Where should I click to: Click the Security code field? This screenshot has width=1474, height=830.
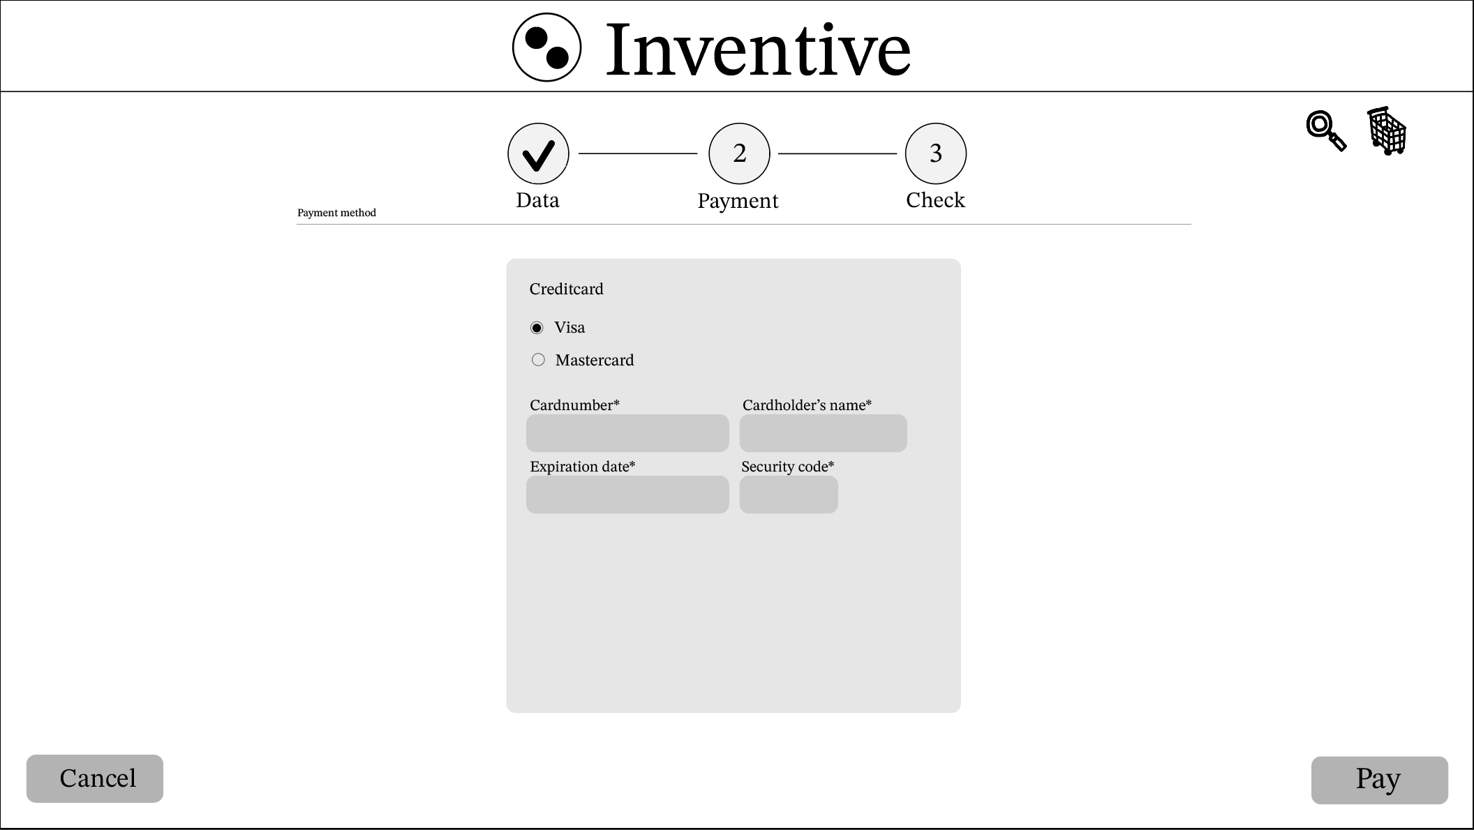(x=789, y=495)
